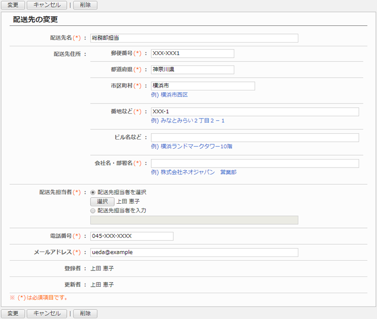Select 配送先担当者を入力 radio button
Screen dimensions: 377x319
click(x=93, y=211)
